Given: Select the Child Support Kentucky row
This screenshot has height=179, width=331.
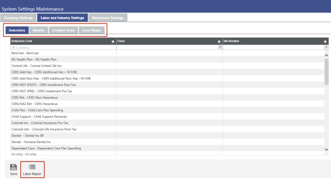Looking at the screenshot, I should coord(167,117).
